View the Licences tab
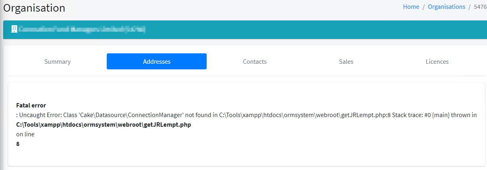487x170 pixels. (x=437, y=61)
